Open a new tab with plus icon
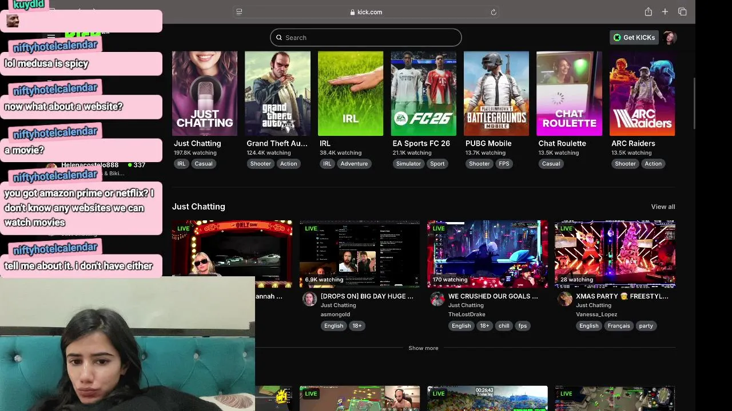This screenshot has width=732, height=411. [665, 12]
